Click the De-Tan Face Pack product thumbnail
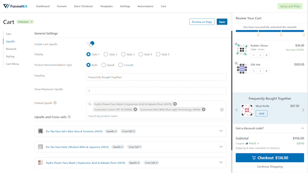 [x=41, y=147]
